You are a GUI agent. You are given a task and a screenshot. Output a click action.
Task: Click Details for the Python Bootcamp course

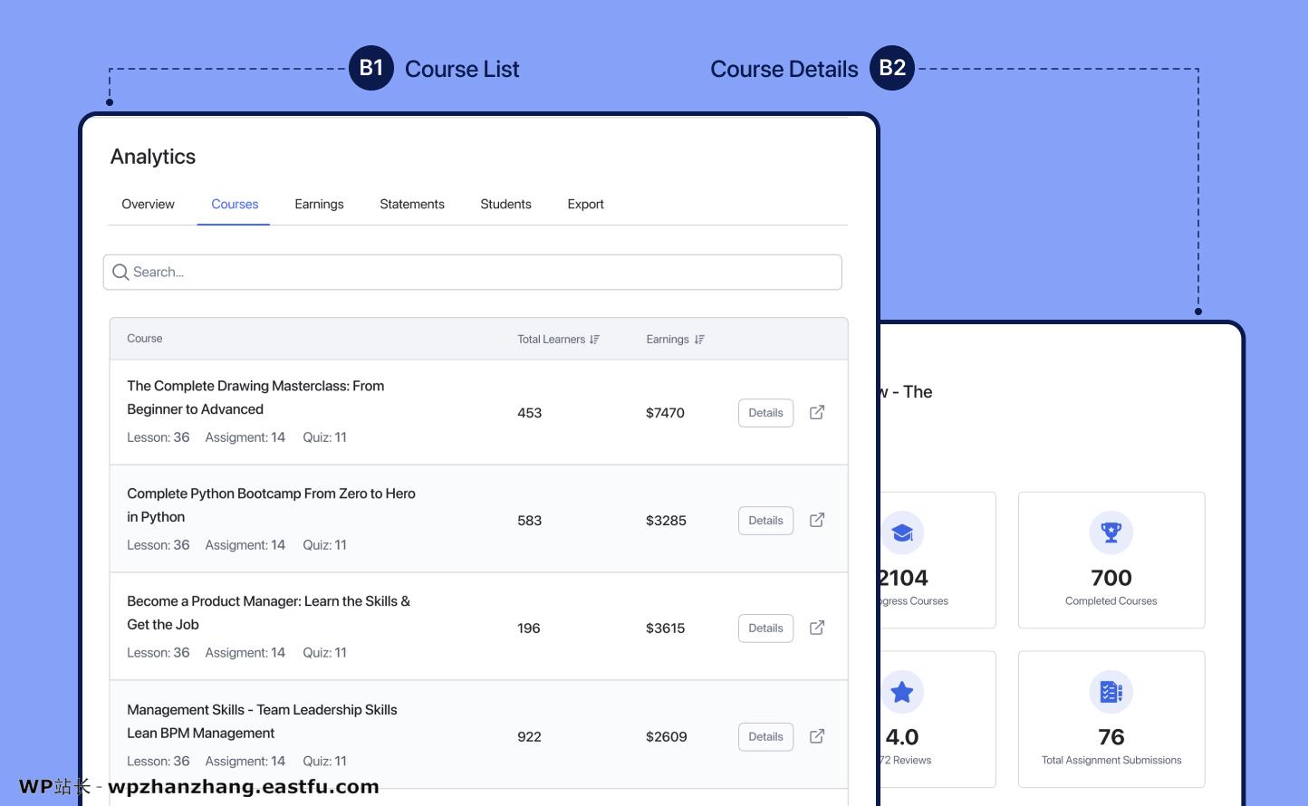765,520
